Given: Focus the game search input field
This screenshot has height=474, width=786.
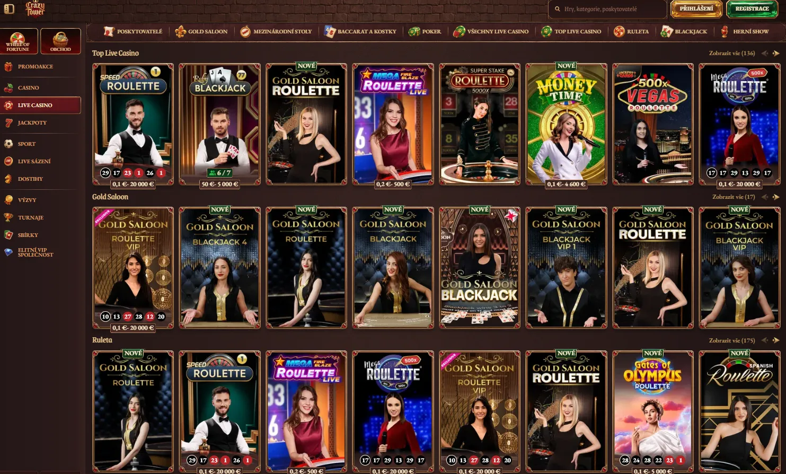Looking at the screenshot, I should (x=607, y=9).
